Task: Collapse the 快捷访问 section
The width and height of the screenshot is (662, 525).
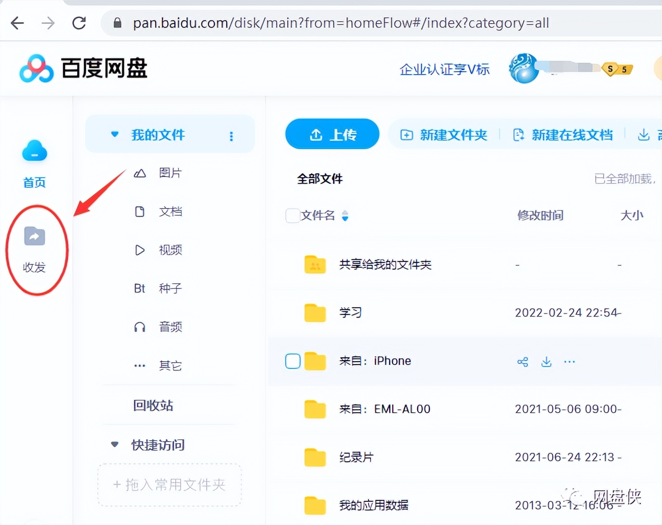Action: click(x=114, y=445)
